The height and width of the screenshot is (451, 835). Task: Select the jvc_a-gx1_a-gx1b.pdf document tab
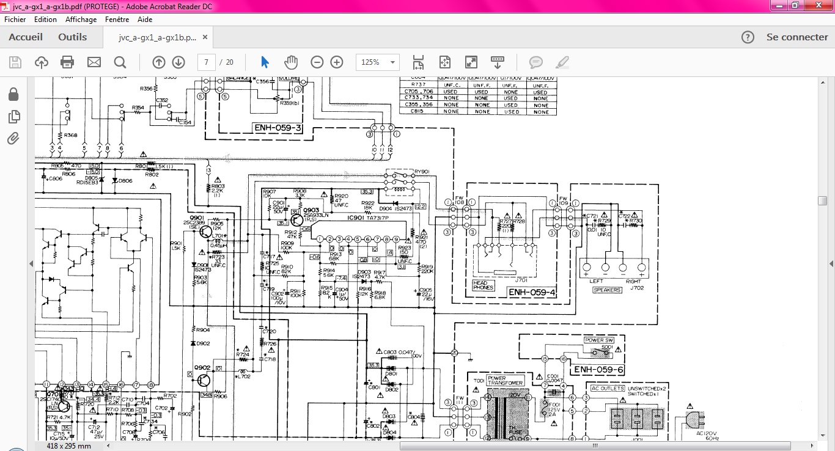pos(158,37)
